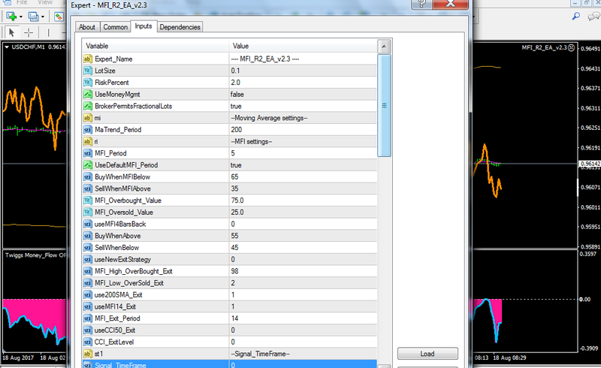Viewport: 601px width, 368px height.
Task: Select the MFI_Overbought_Value 75.0 cell
Action: click(303, 200)
